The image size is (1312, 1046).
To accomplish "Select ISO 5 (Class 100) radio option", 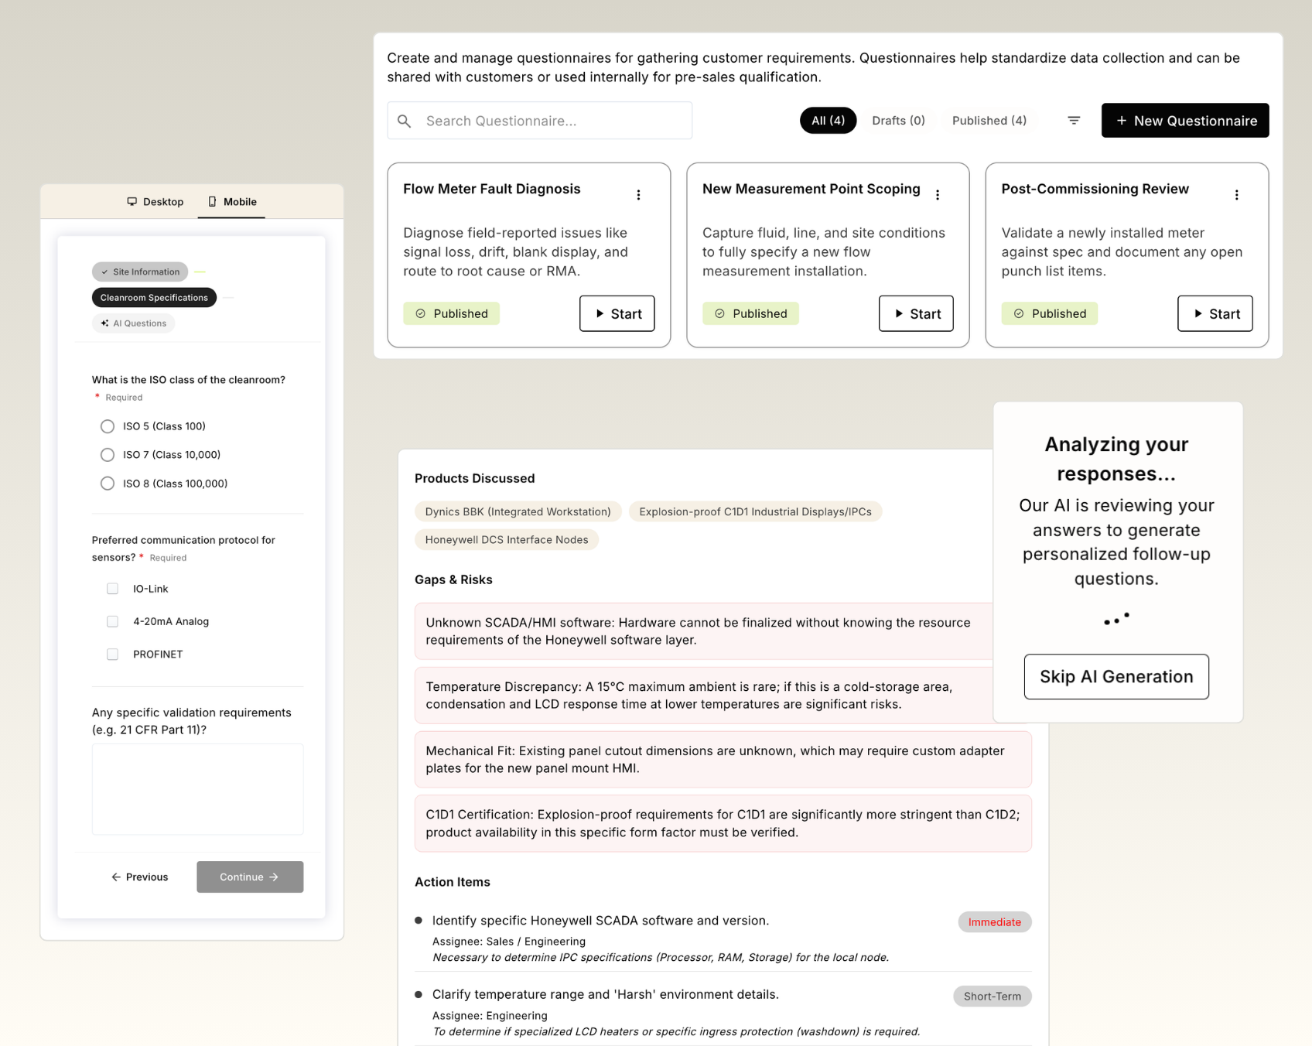I will [108, 426].
